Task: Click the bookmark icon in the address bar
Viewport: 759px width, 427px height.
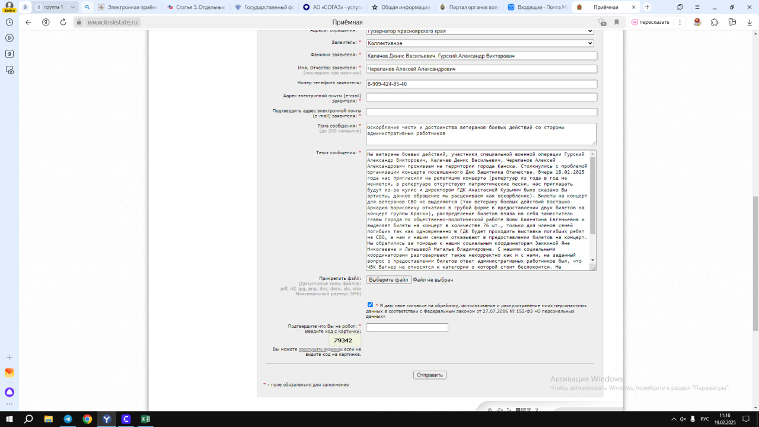Action: tap(617, 22)
